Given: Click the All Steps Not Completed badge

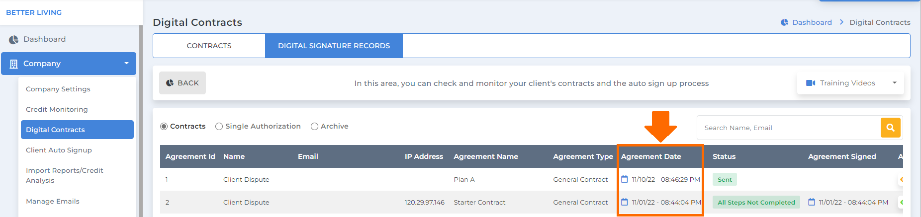Looking at the screenshot, I should 756,202.
